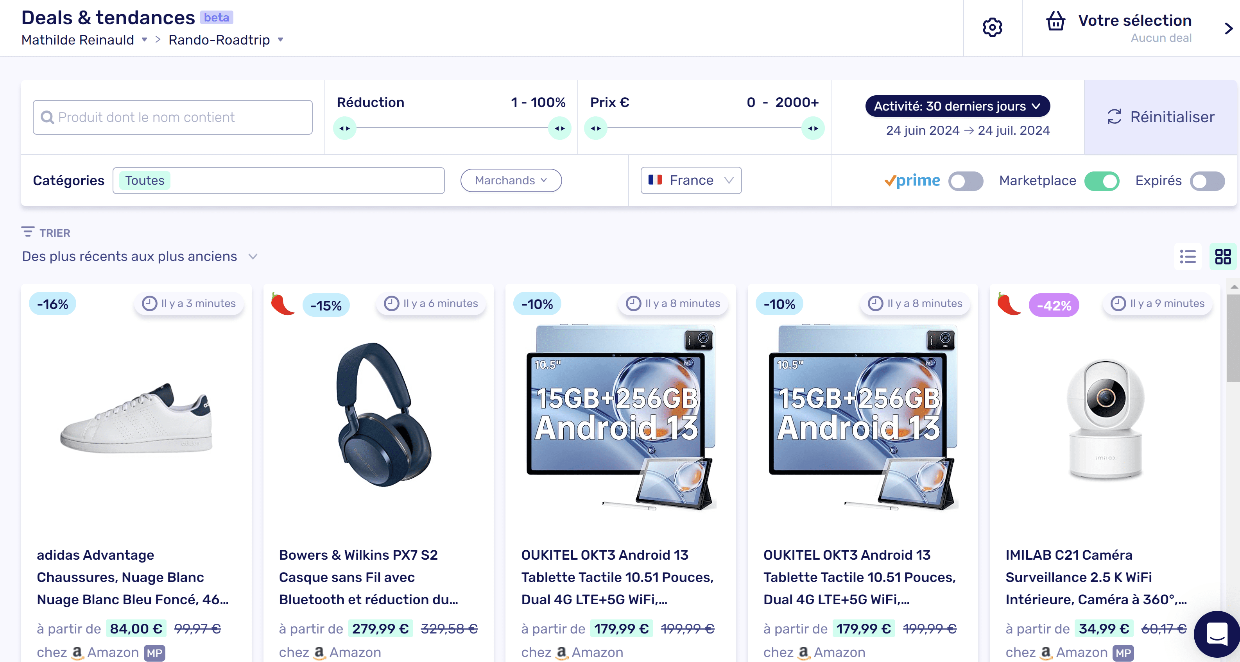This screenshot has width=1240, height=662.
Task: Click hot chili icon on IMILAB card
Action: pos(1009,304)
